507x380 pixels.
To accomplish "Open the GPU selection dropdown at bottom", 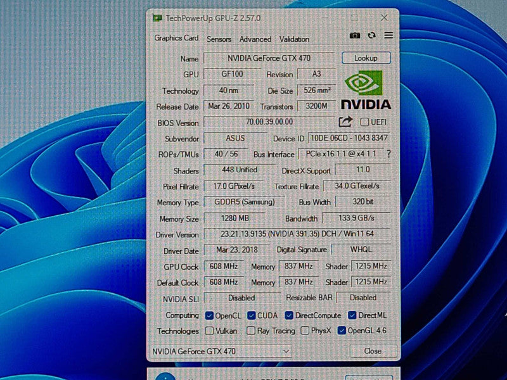I will 221,351.
